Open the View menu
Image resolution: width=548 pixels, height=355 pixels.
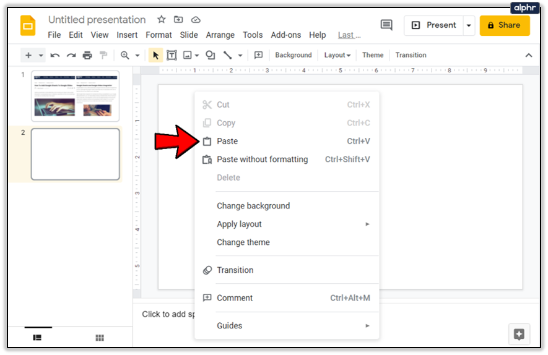tap(100, 35)
